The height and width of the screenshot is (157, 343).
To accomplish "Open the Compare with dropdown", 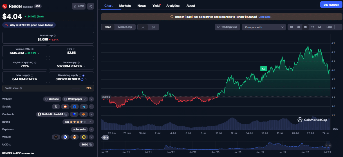I will click(x=264, y=27).
